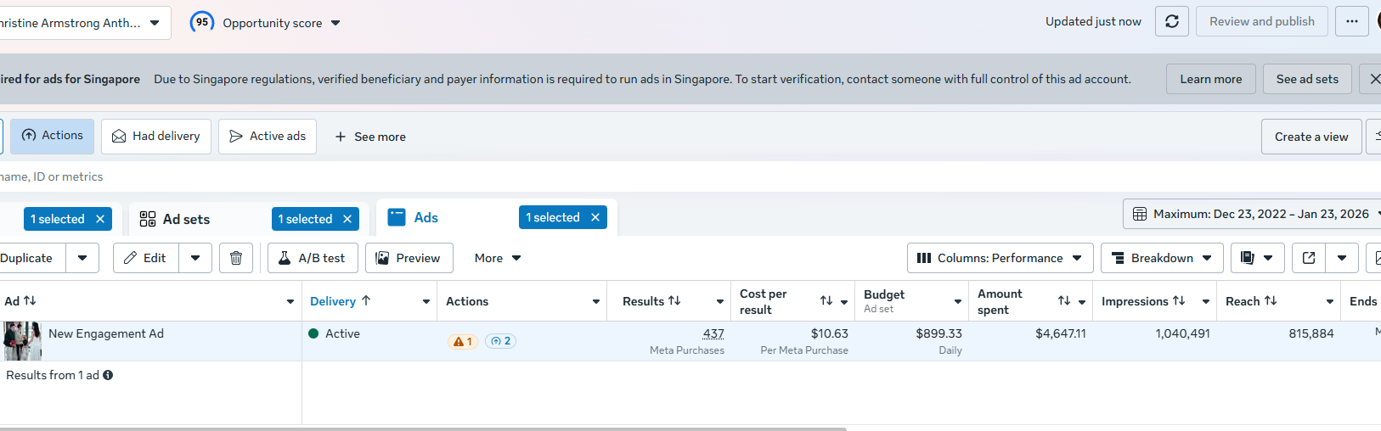
Task: Toggle the Active ads filter
Action: point(268,136)
